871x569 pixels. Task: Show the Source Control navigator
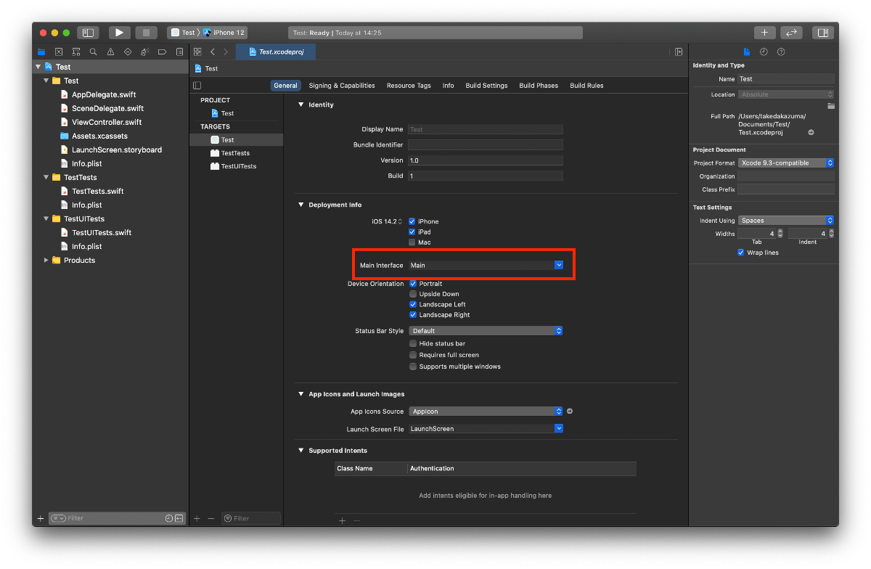coord(58,52)
